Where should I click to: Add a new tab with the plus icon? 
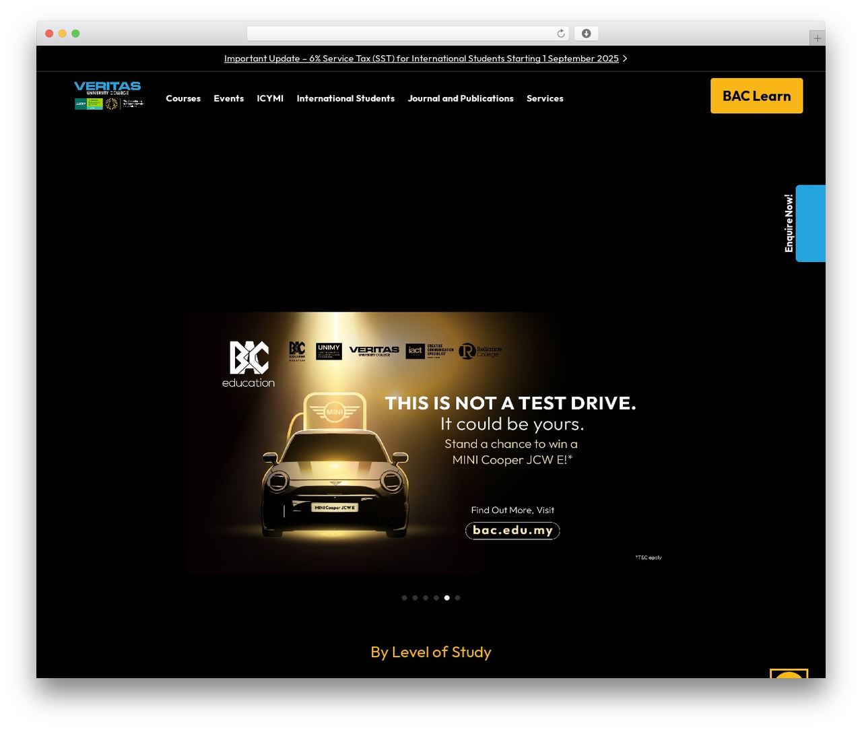818,38
